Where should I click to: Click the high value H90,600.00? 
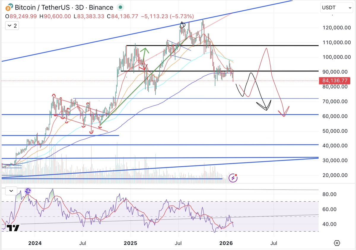coord(55,16)
